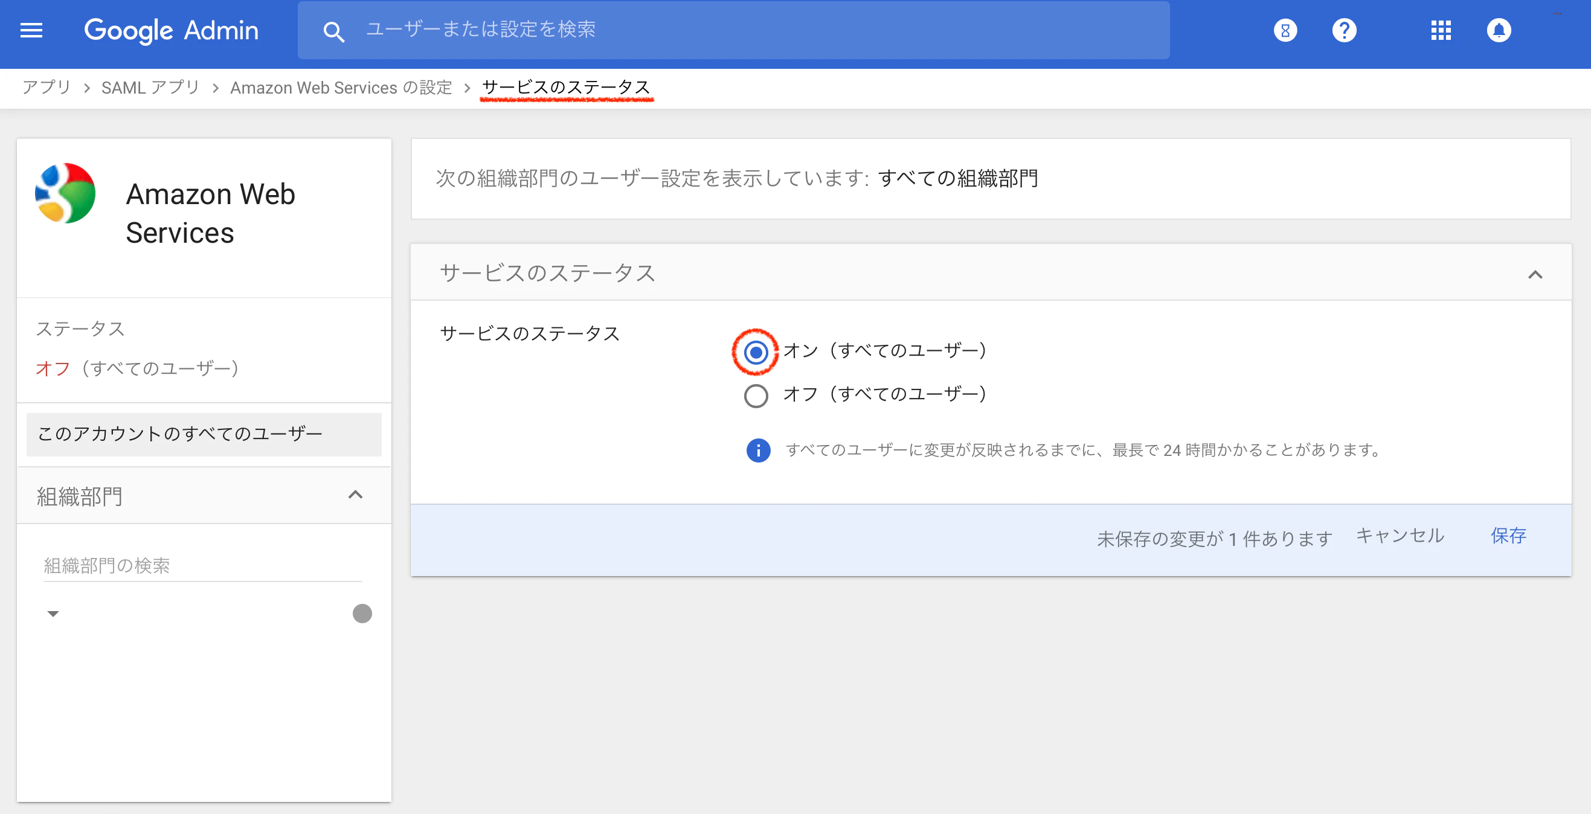Click the blue info icon
The image size is (1591, 814).
coord(759,450)
